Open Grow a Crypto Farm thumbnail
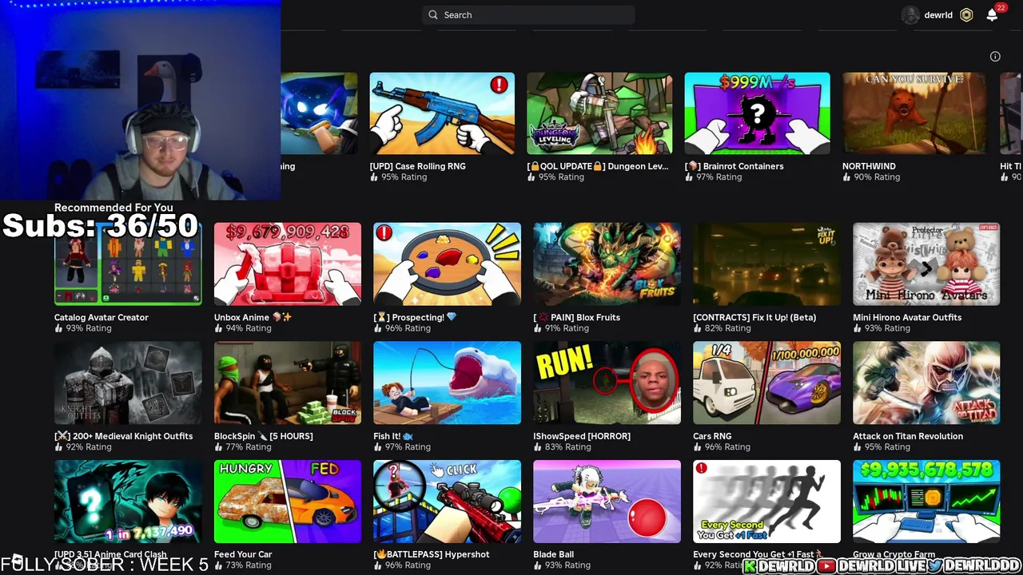1023x575 pixels. pyautogui.click(x=926, y=502)
